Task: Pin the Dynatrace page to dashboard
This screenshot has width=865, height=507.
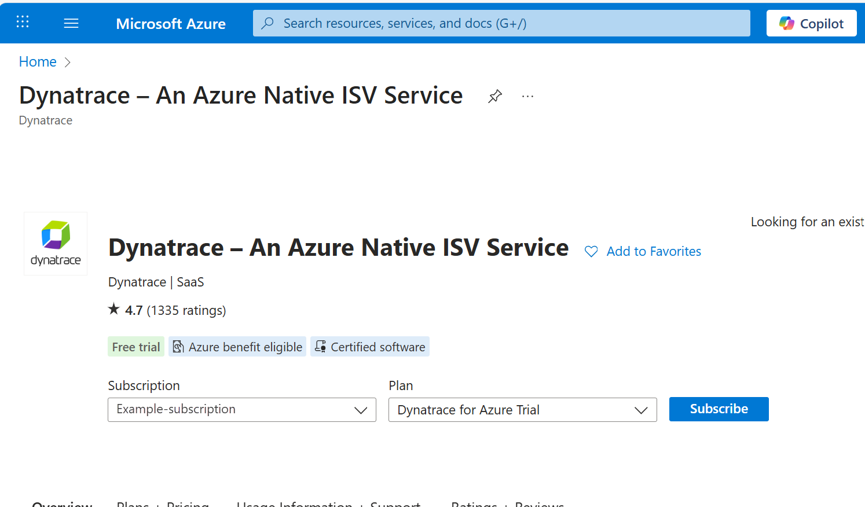Action: [x=495, y=96]
